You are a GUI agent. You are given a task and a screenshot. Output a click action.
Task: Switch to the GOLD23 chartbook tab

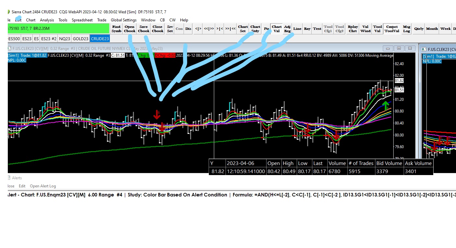[80, 39]
